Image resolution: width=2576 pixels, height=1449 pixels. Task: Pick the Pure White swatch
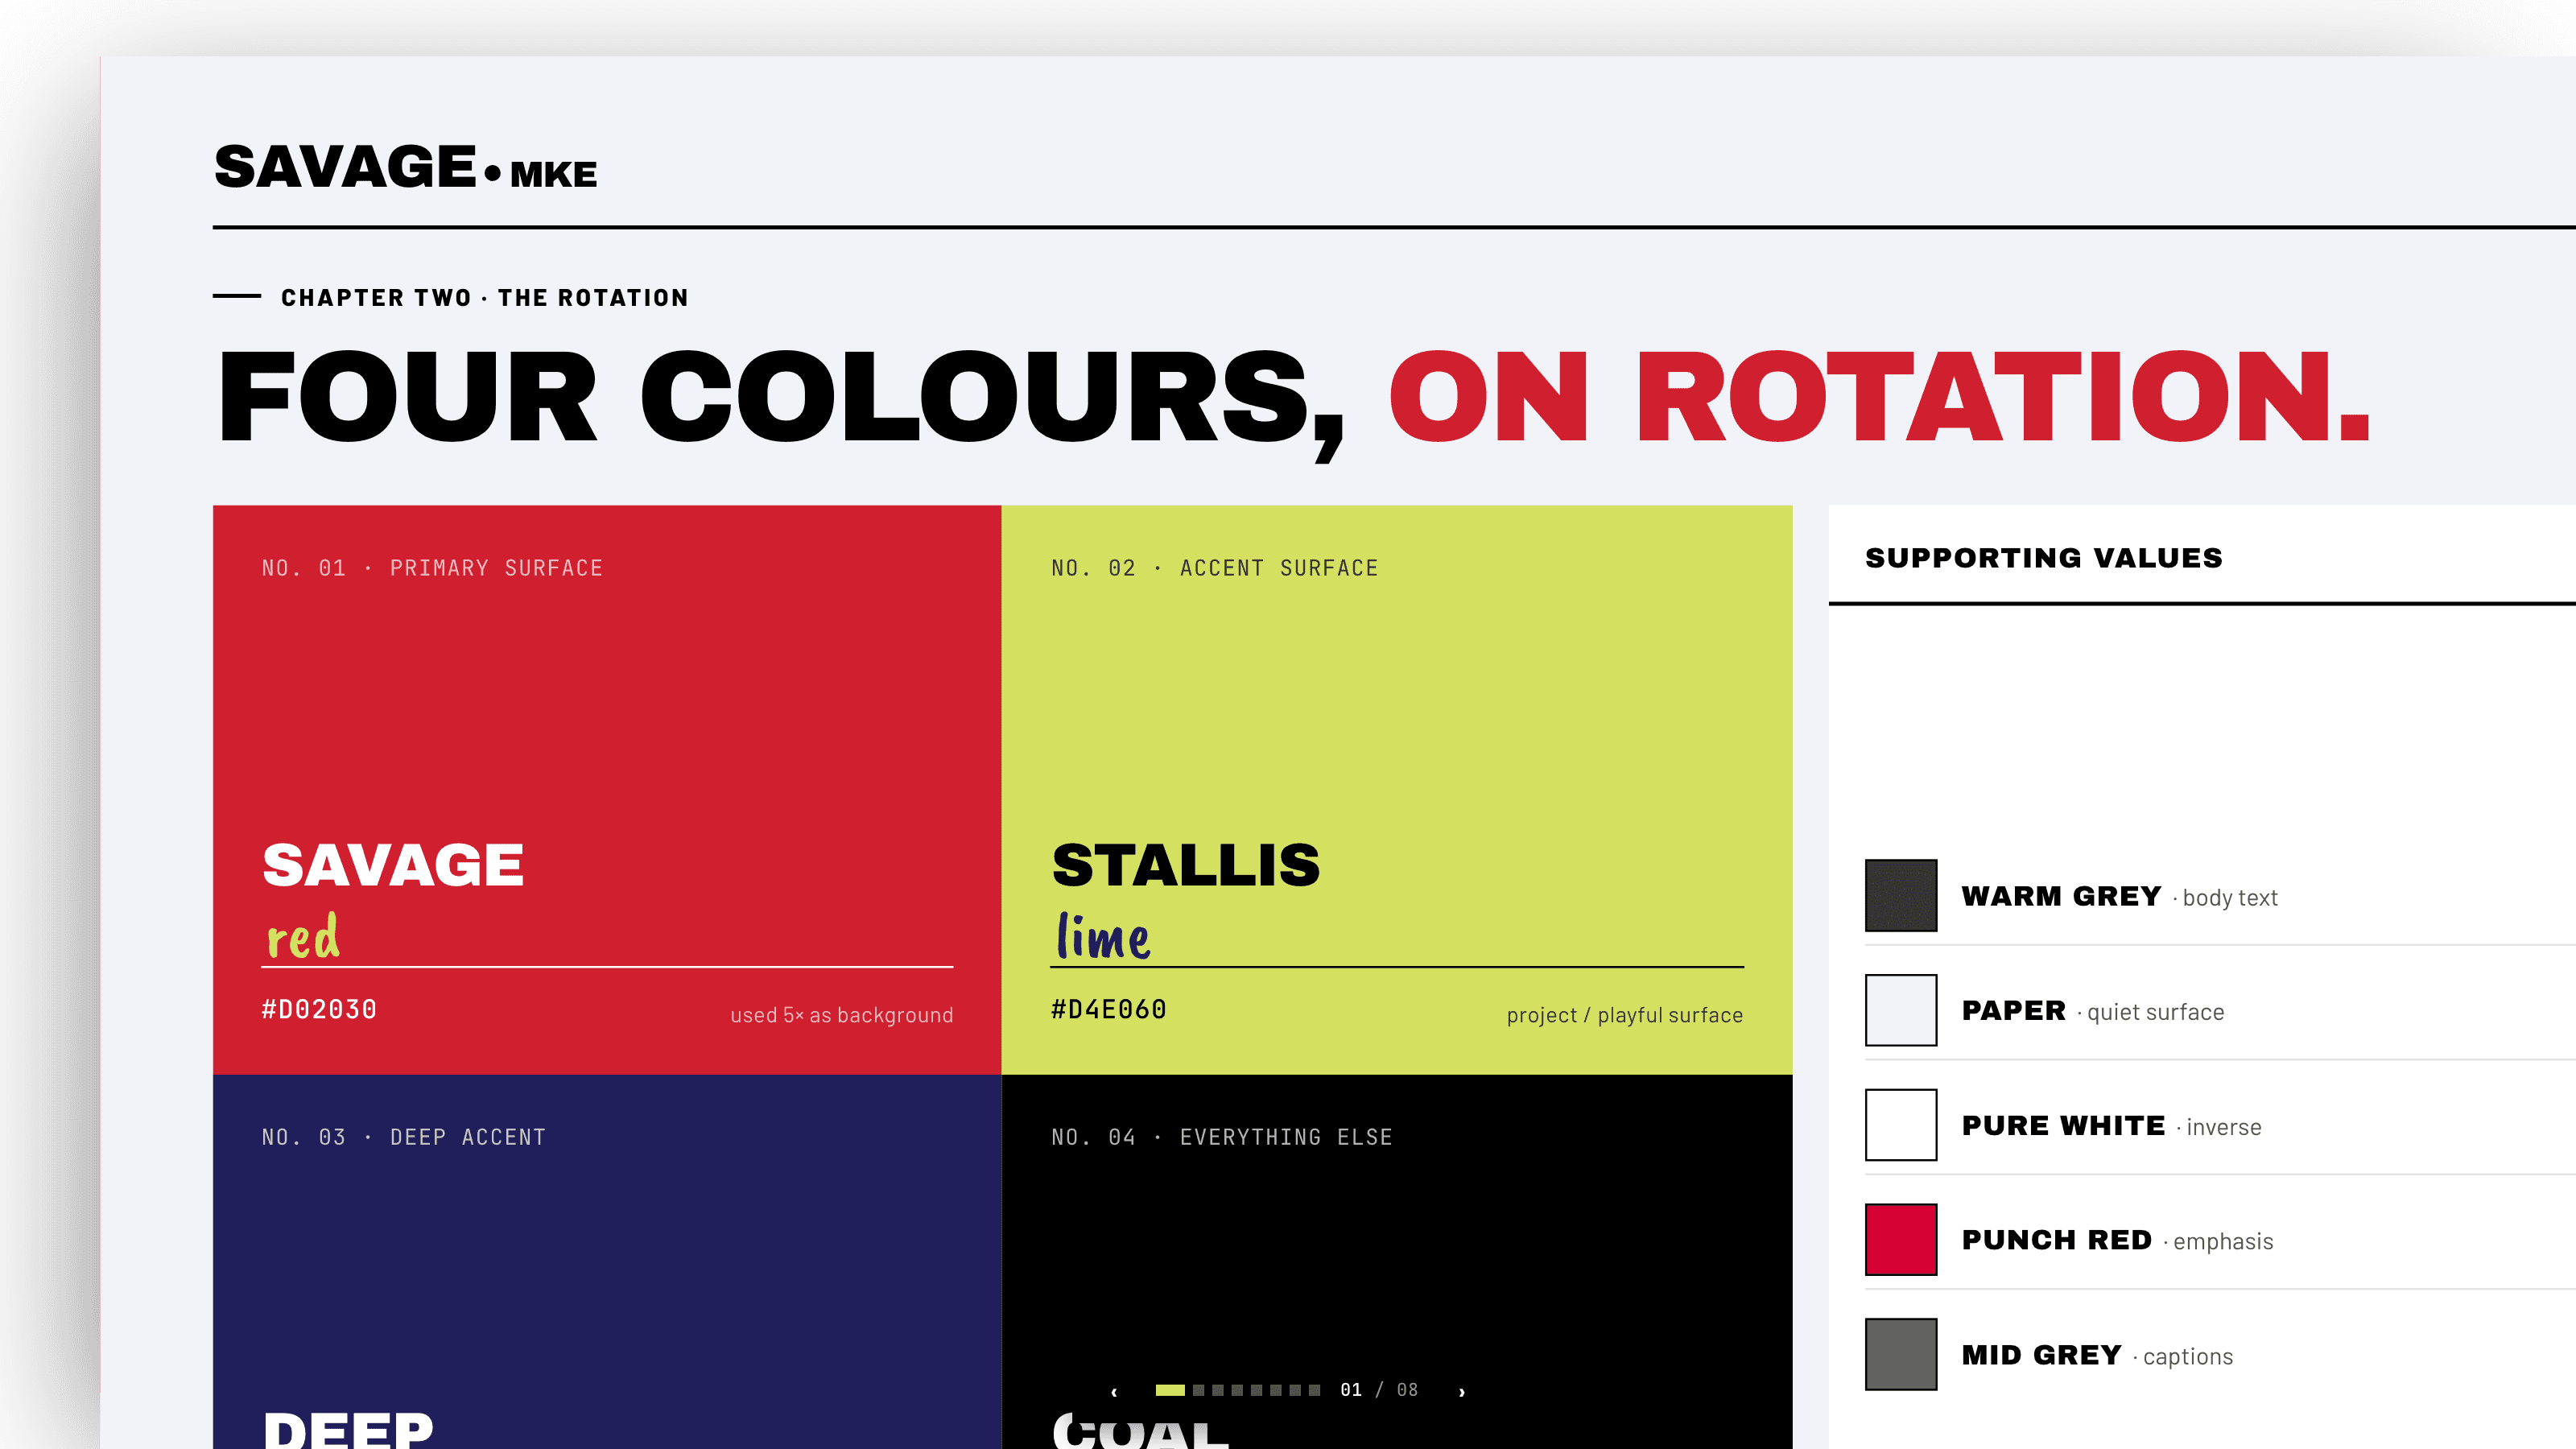pyautogui.click(x=1901, y=1125)
